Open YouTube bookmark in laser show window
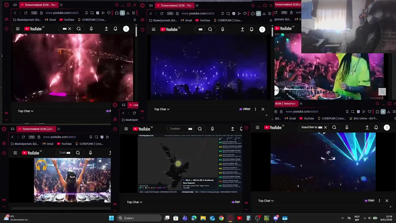This screenshot has height=223, width=396. pos(306,118)
